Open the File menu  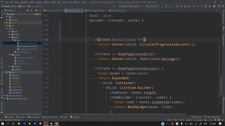coord(7,2)
